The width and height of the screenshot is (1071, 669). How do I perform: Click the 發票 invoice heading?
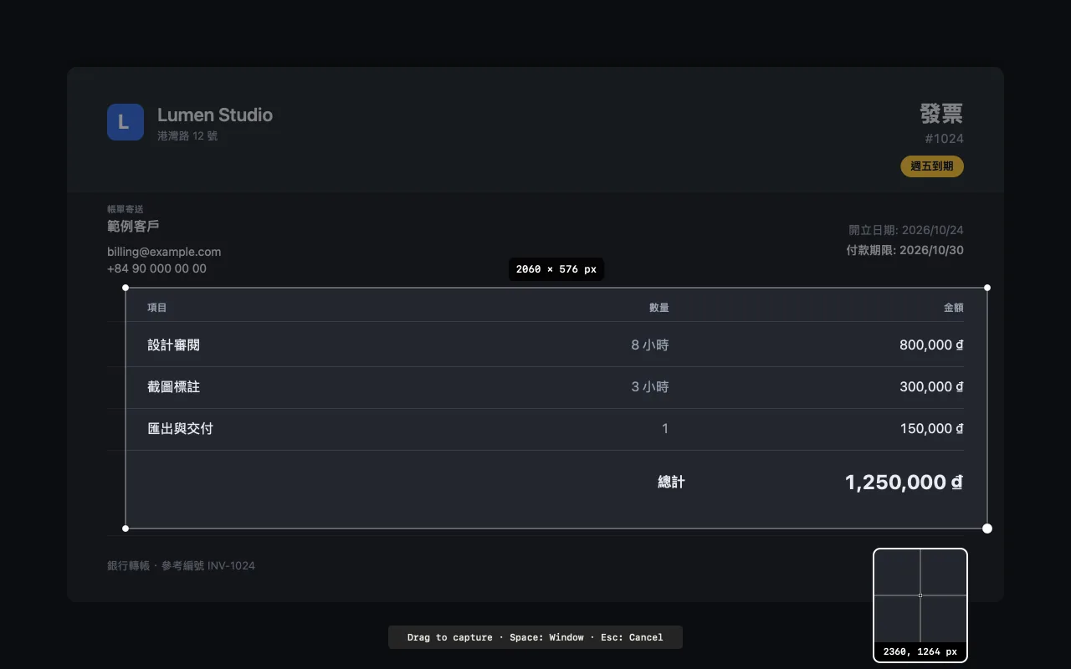click(x=941, y=114)
